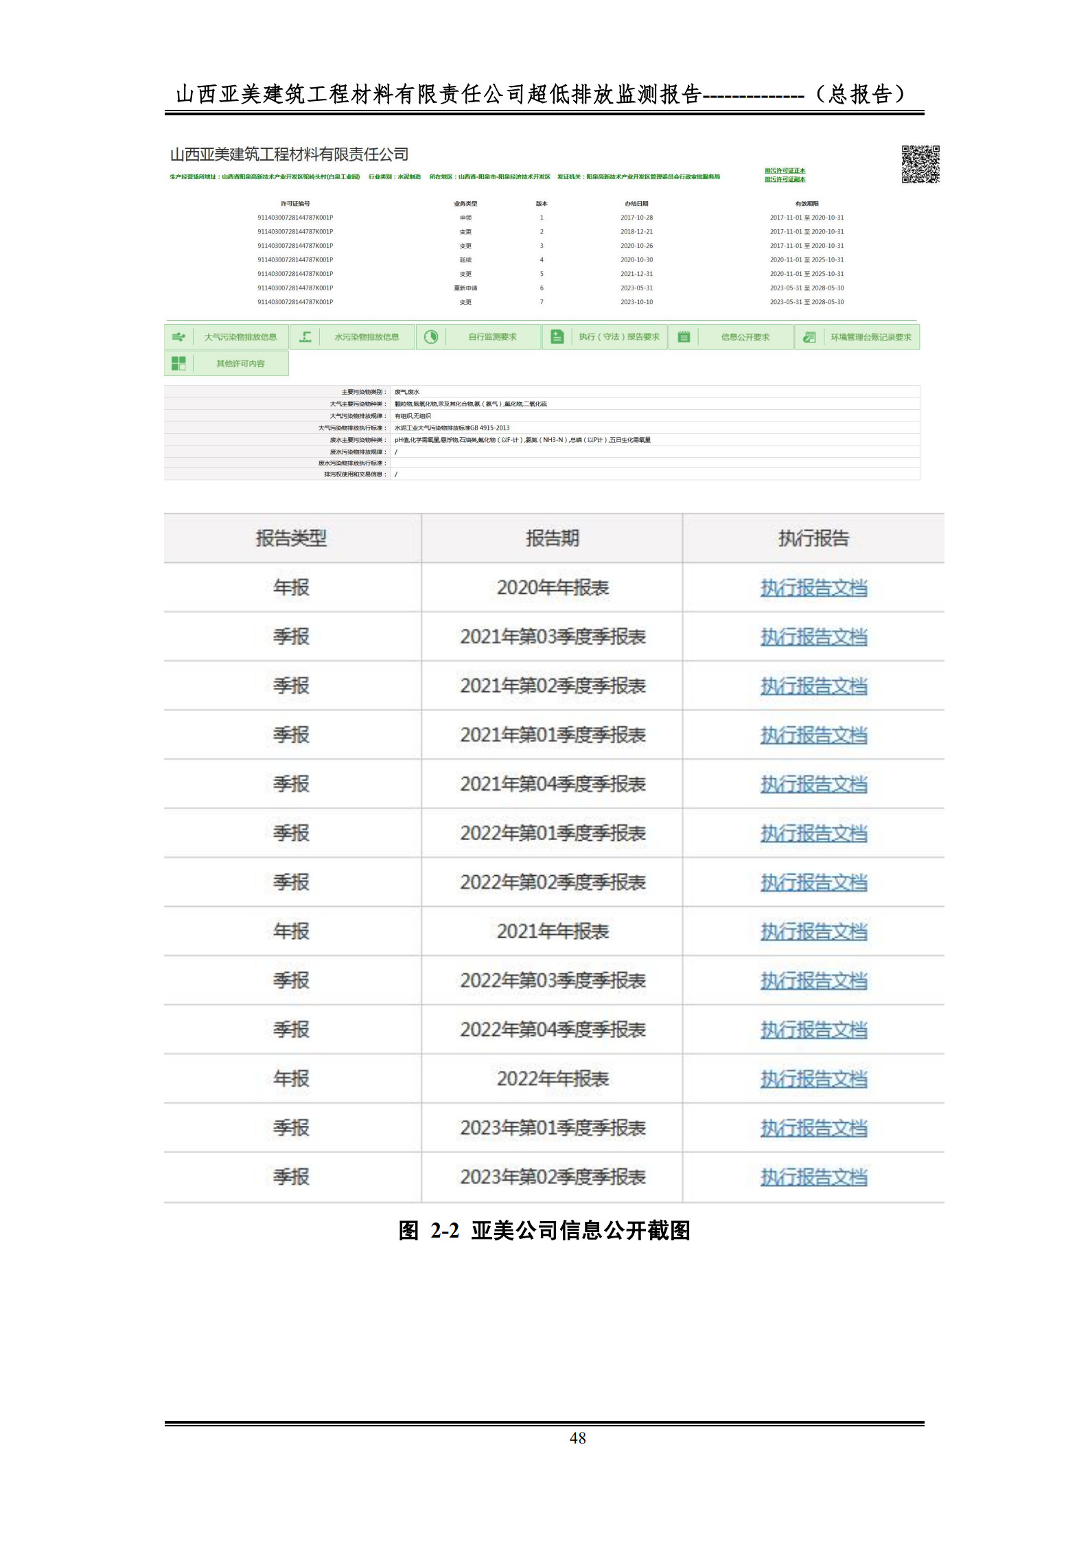The height and width of the screenshot is (1541, 1090).
Task: Open 执行报告文档 for 2021年第03季度季报表
Action: click(813, 637)
